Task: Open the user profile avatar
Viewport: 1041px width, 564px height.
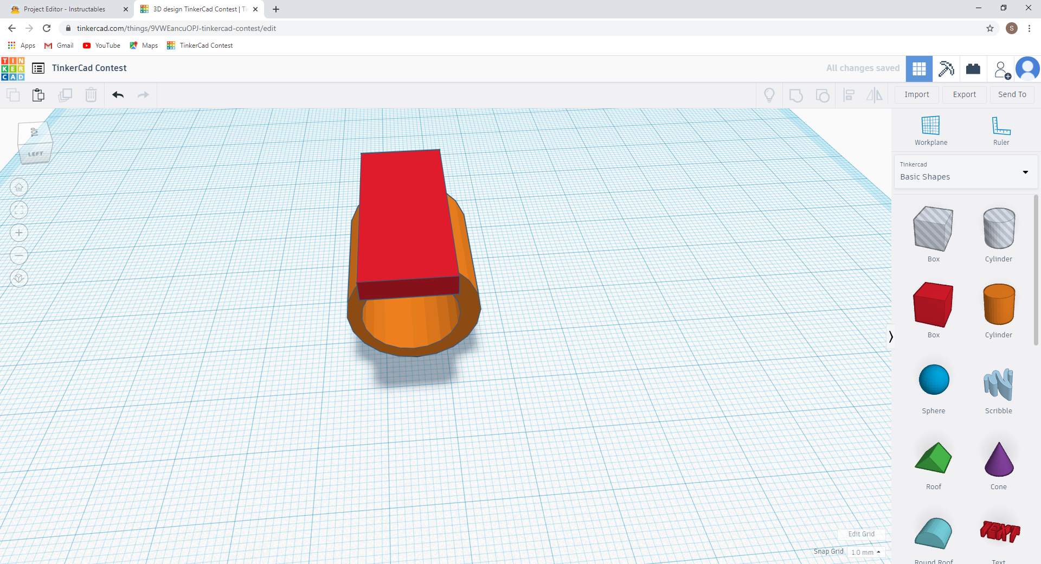Action: 1027,69
